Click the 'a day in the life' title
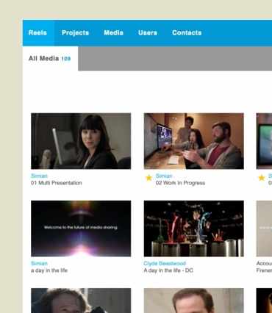Viewport: 272px width, 313px height. coord(49,270)
